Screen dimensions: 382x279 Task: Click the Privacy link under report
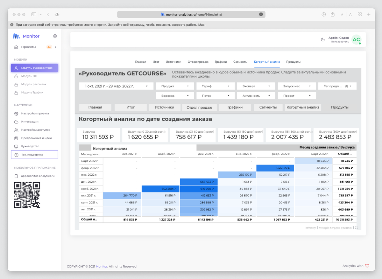coord(310,228)
